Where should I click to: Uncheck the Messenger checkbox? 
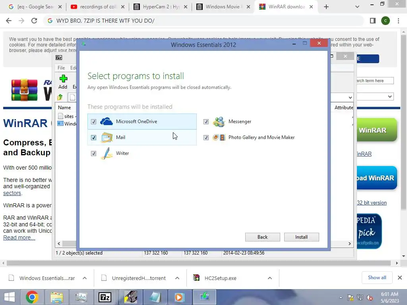click(206, 122)
